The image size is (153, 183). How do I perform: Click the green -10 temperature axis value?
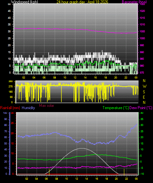pos(142,174)
